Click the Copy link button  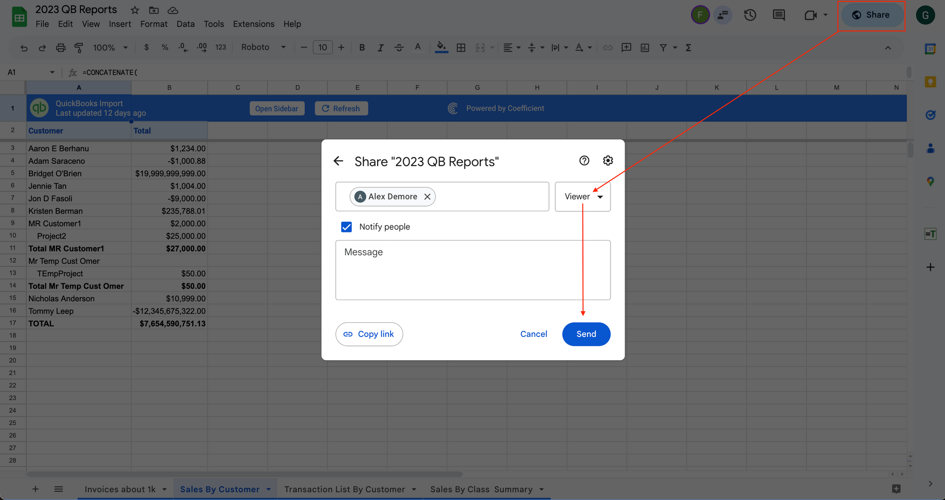369,334
